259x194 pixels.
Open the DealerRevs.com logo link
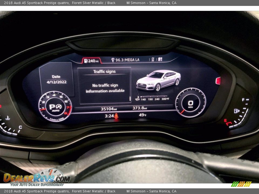[x=37, y=178]
